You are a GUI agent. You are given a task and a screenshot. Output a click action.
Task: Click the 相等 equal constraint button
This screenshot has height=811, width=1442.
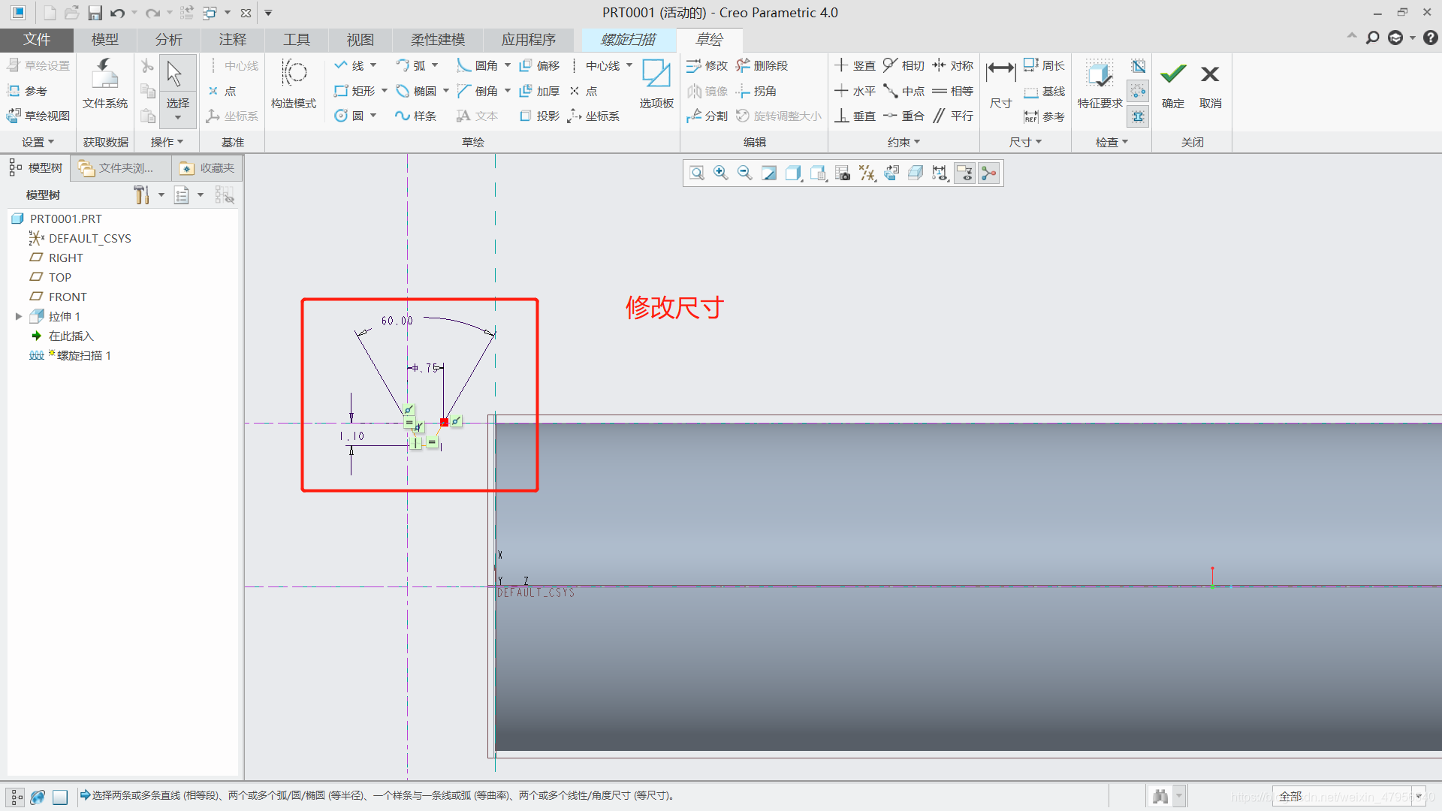coord(953,91)
